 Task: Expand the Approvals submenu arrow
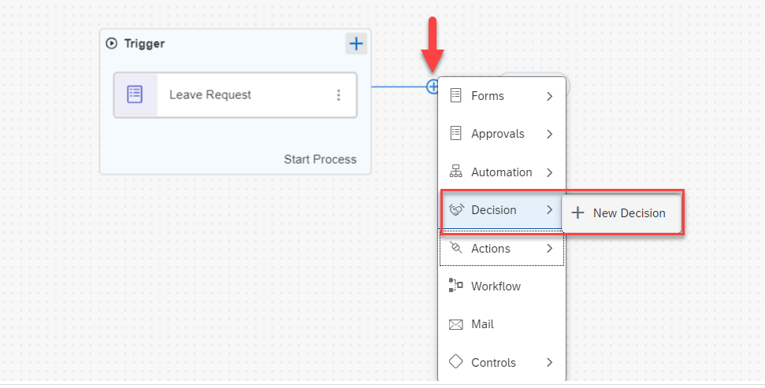(x=549, y=134)
